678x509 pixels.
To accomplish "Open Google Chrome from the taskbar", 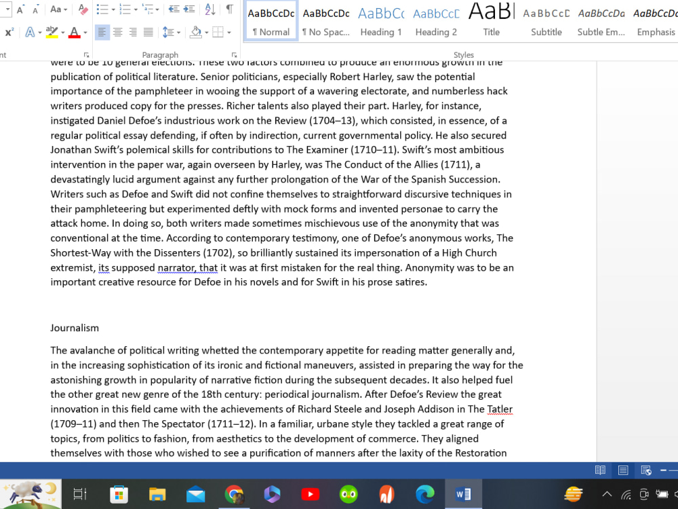I will coord(235,494).
